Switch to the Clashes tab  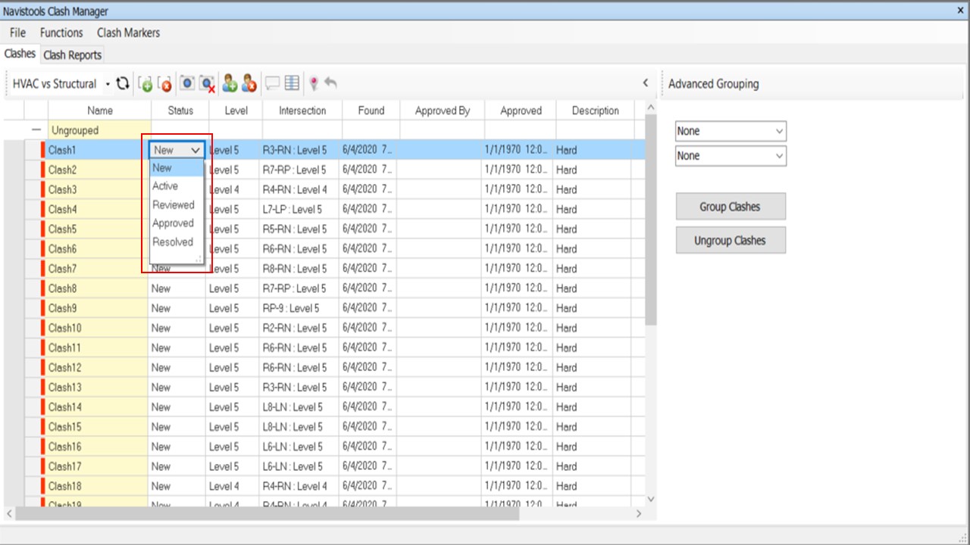[20, 54]
